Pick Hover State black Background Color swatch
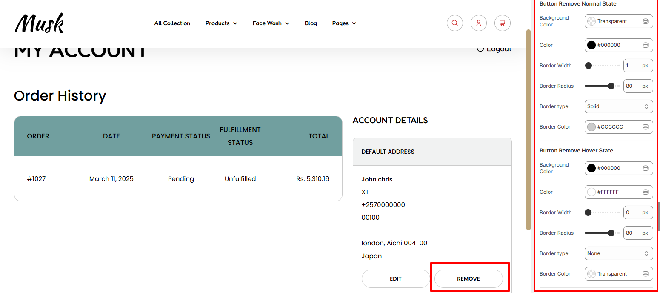 591,168
